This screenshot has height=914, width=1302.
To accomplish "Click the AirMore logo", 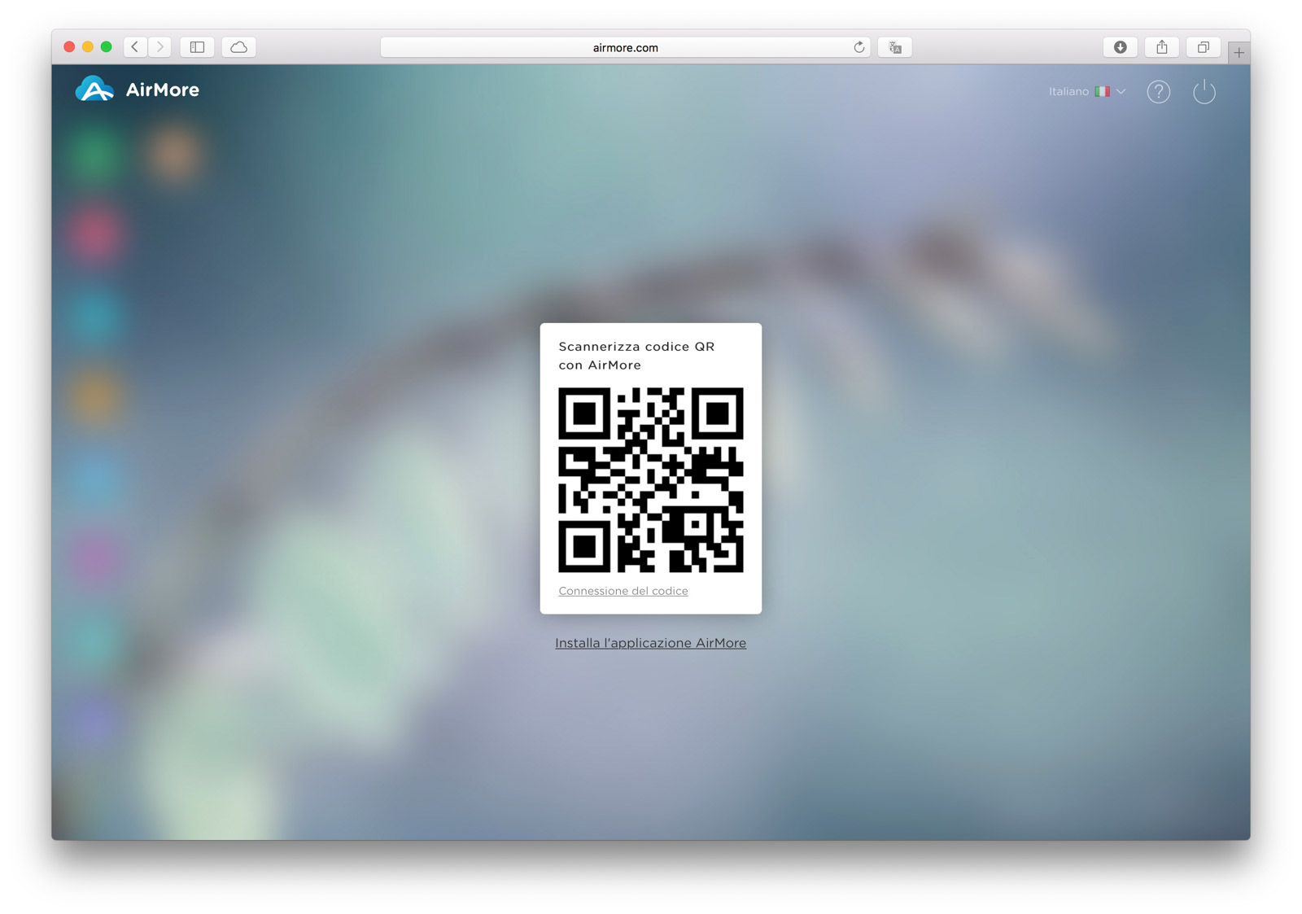I will (138, 90).
